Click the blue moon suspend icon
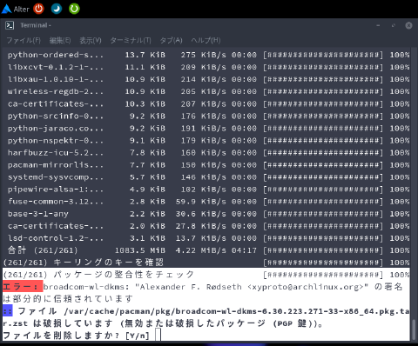 pyautogui.click(x=57, y=9)
